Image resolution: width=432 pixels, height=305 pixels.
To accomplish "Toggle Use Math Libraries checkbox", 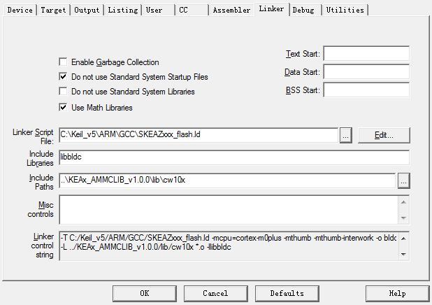I will (63, 107).
